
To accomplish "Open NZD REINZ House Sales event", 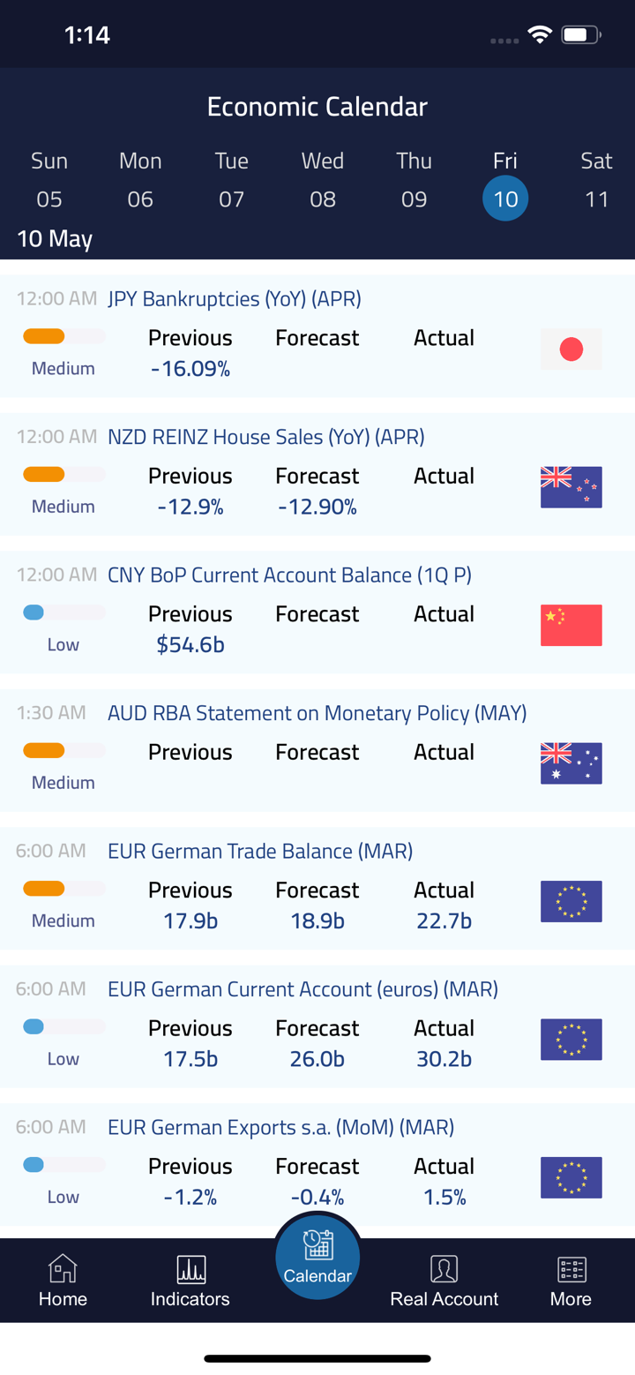I will [x=266, y=437].
